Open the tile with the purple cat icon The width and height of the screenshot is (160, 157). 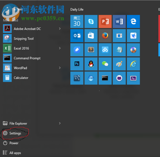119,78
